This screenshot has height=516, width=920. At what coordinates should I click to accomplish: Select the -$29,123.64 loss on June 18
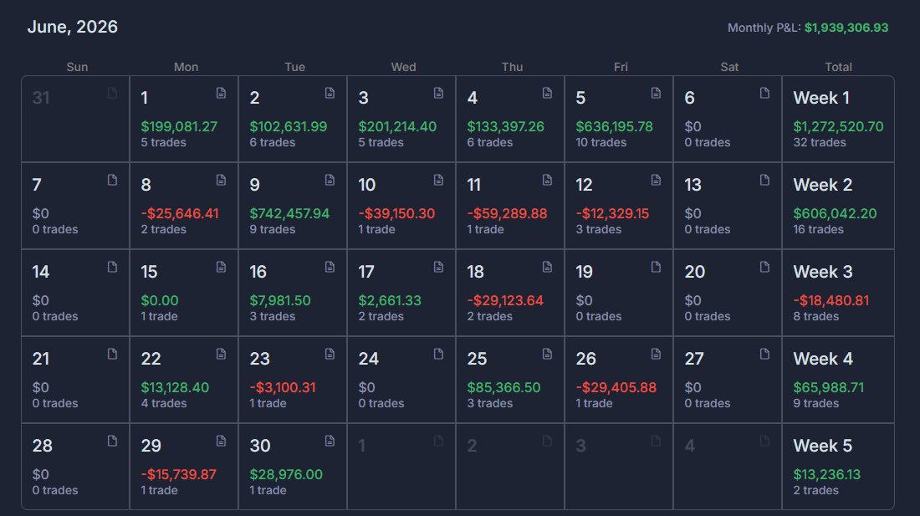click(x=505, y=300)
